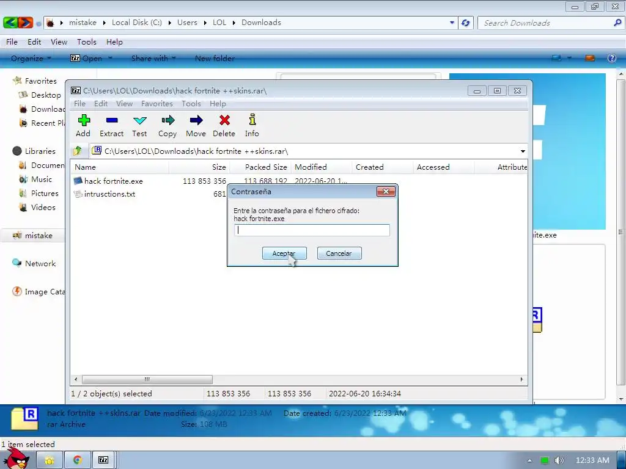Click the Explorer forward arrow button
The image size is (626, 469).
tap(25, 23)
